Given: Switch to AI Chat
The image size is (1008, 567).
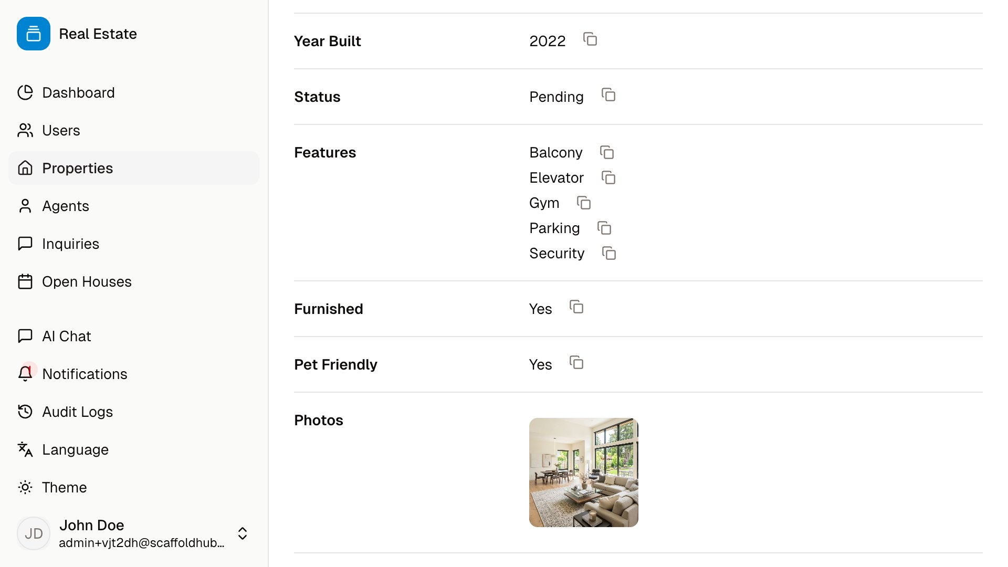Looking at the screenshot, I should pos(66,336).
